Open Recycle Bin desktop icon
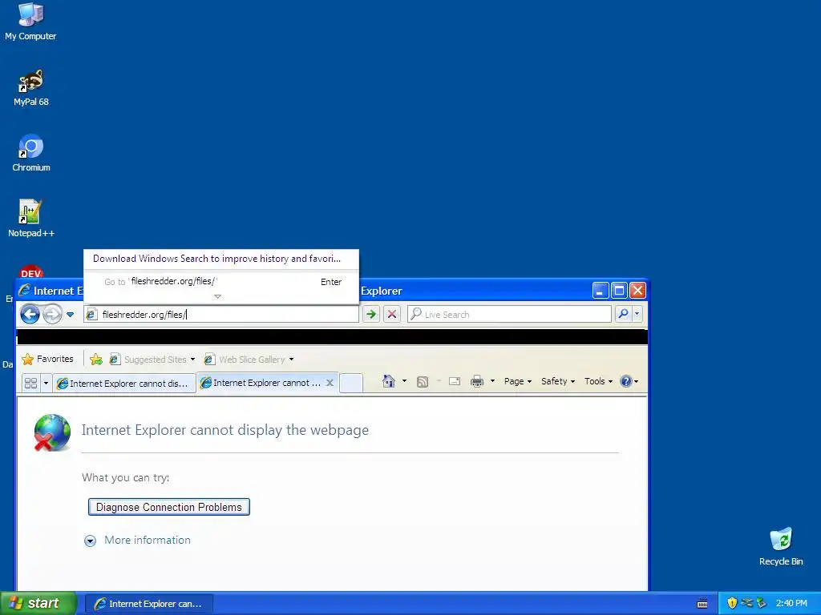 [x=781, y=546]
